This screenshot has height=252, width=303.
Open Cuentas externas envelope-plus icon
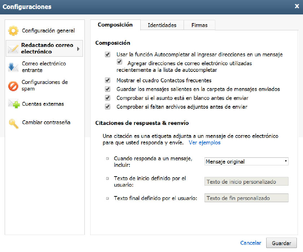click(x=14, y=104)
